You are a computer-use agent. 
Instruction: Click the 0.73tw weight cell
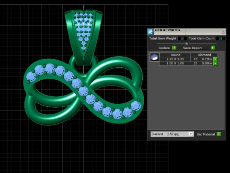click(x=207, y=59)
